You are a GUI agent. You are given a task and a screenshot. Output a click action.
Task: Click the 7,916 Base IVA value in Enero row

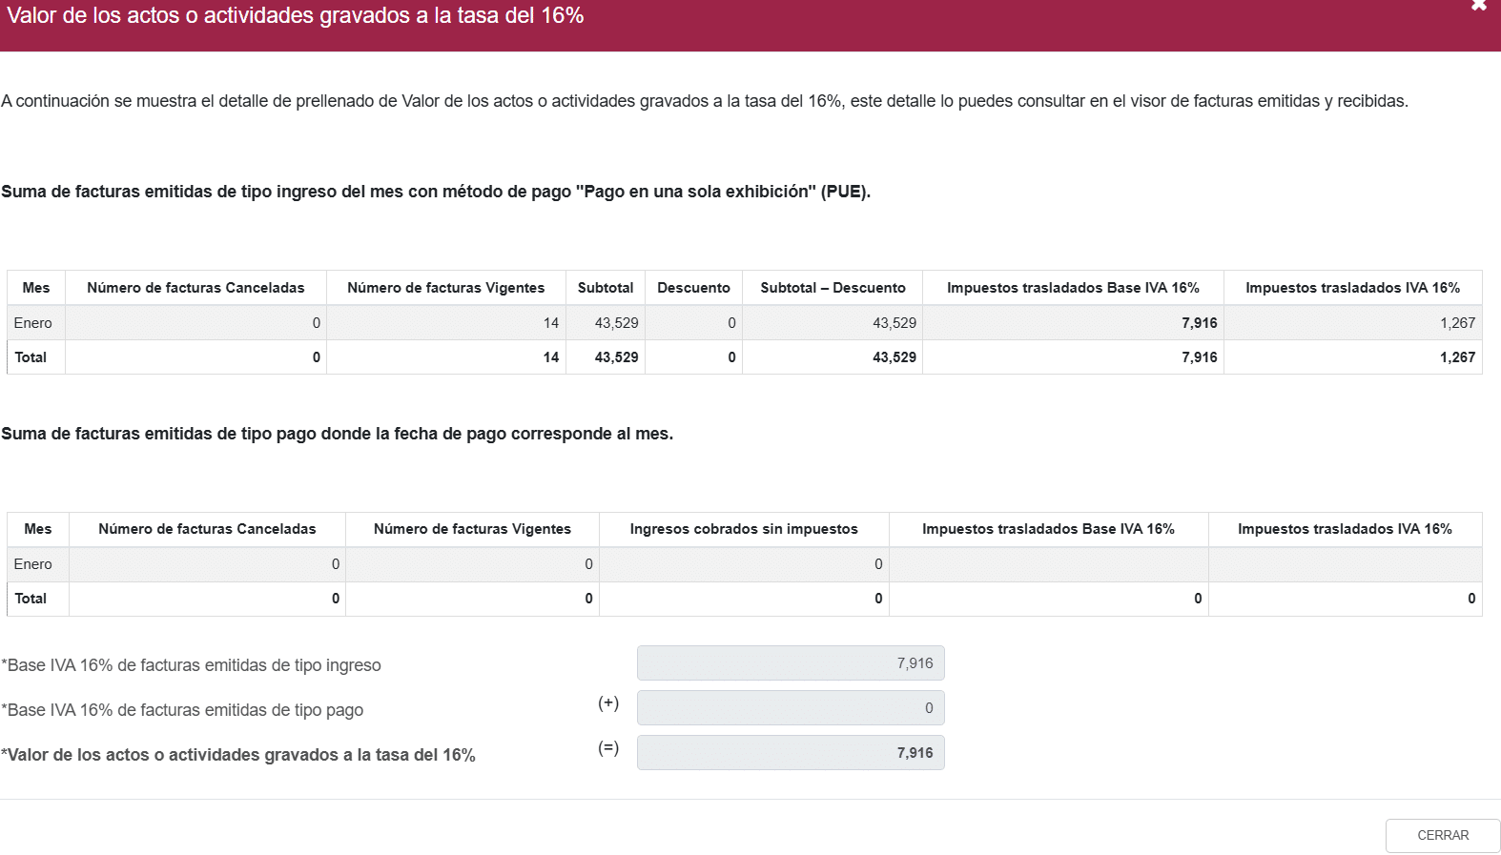point(1199,323)
